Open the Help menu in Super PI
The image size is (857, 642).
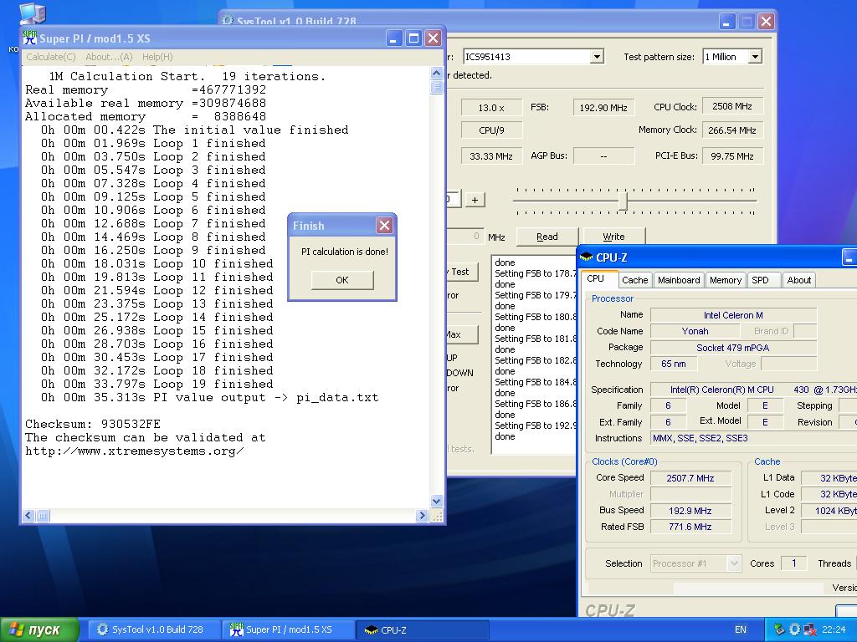coord(157,57)
